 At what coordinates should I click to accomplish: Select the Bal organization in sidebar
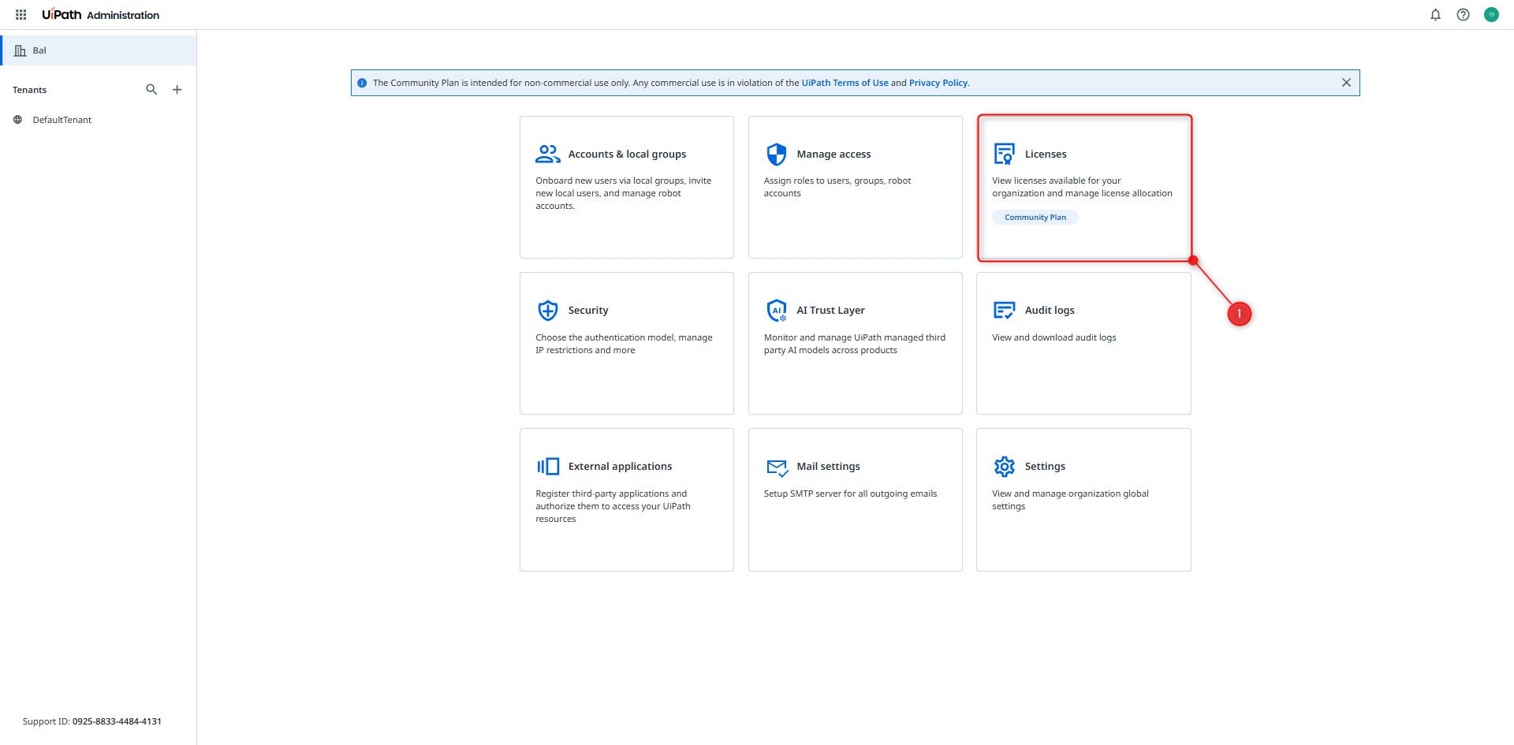tap(98, 50)
